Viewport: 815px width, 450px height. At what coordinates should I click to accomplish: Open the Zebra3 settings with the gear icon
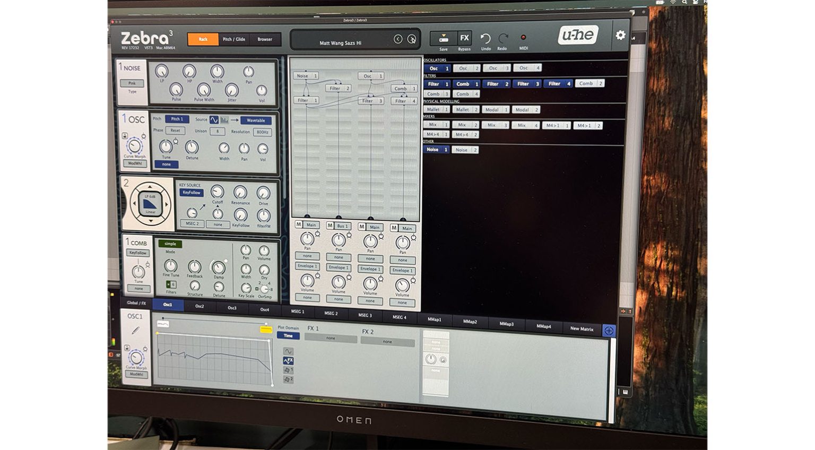620,36
